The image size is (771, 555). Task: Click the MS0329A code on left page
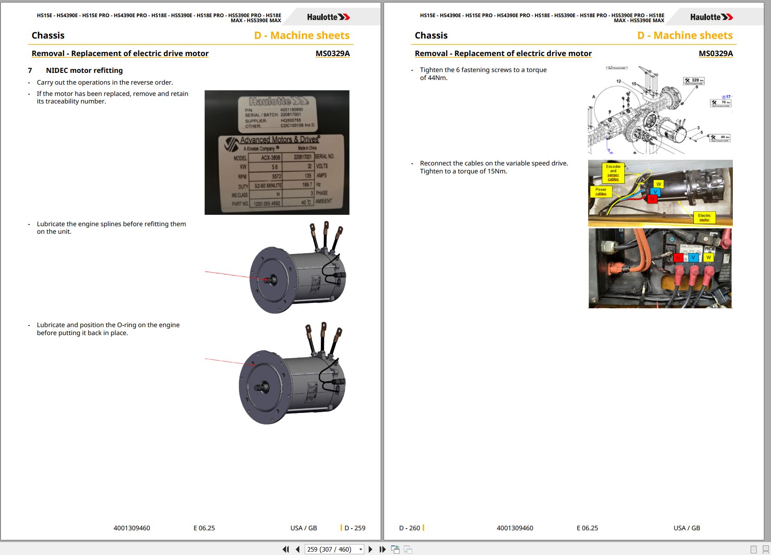[x=332, y=53]
